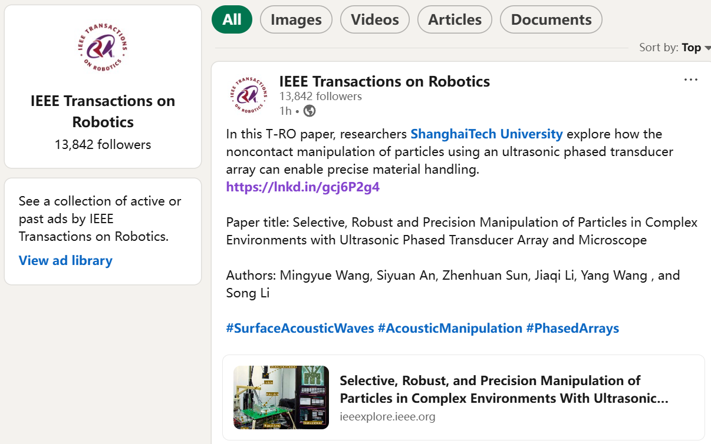711x444 pixels.
Task: Switch to the Articles filter
Action: [455, 19]
